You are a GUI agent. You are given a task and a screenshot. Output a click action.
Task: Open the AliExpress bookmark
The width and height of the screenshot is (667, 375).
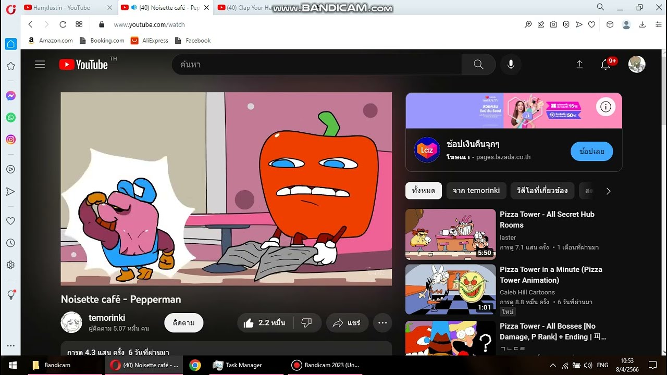(x=150, y=41)
